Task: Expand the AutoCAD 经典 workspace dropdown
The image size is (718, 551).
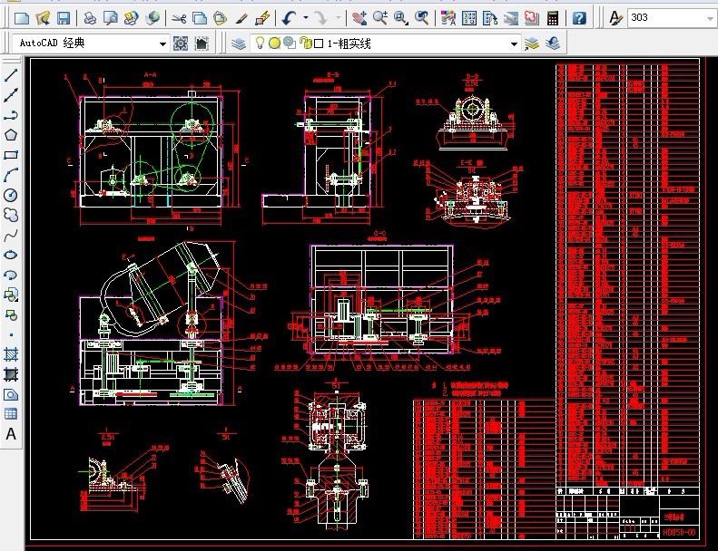Action: pyautogui.click(x=162, y=43)
